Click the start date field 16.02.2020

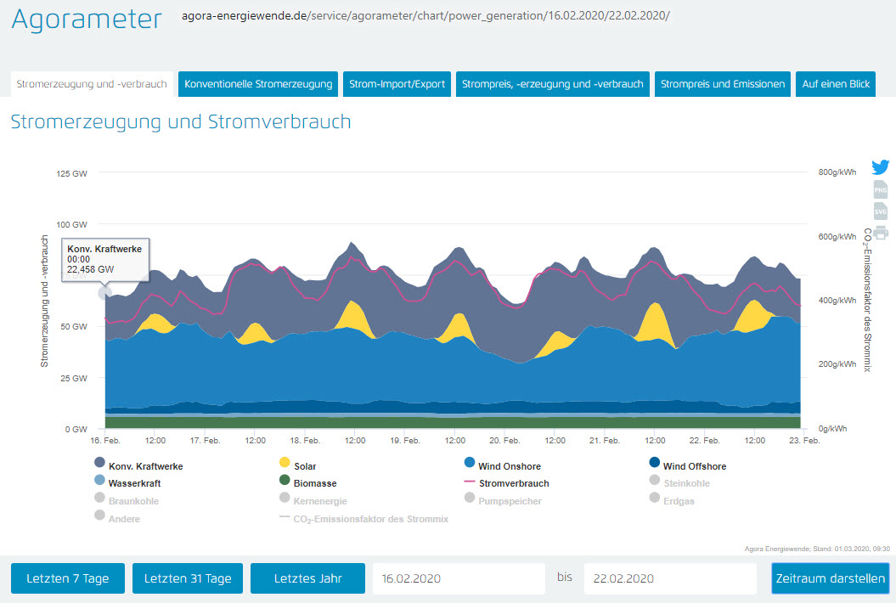(459, 578)
